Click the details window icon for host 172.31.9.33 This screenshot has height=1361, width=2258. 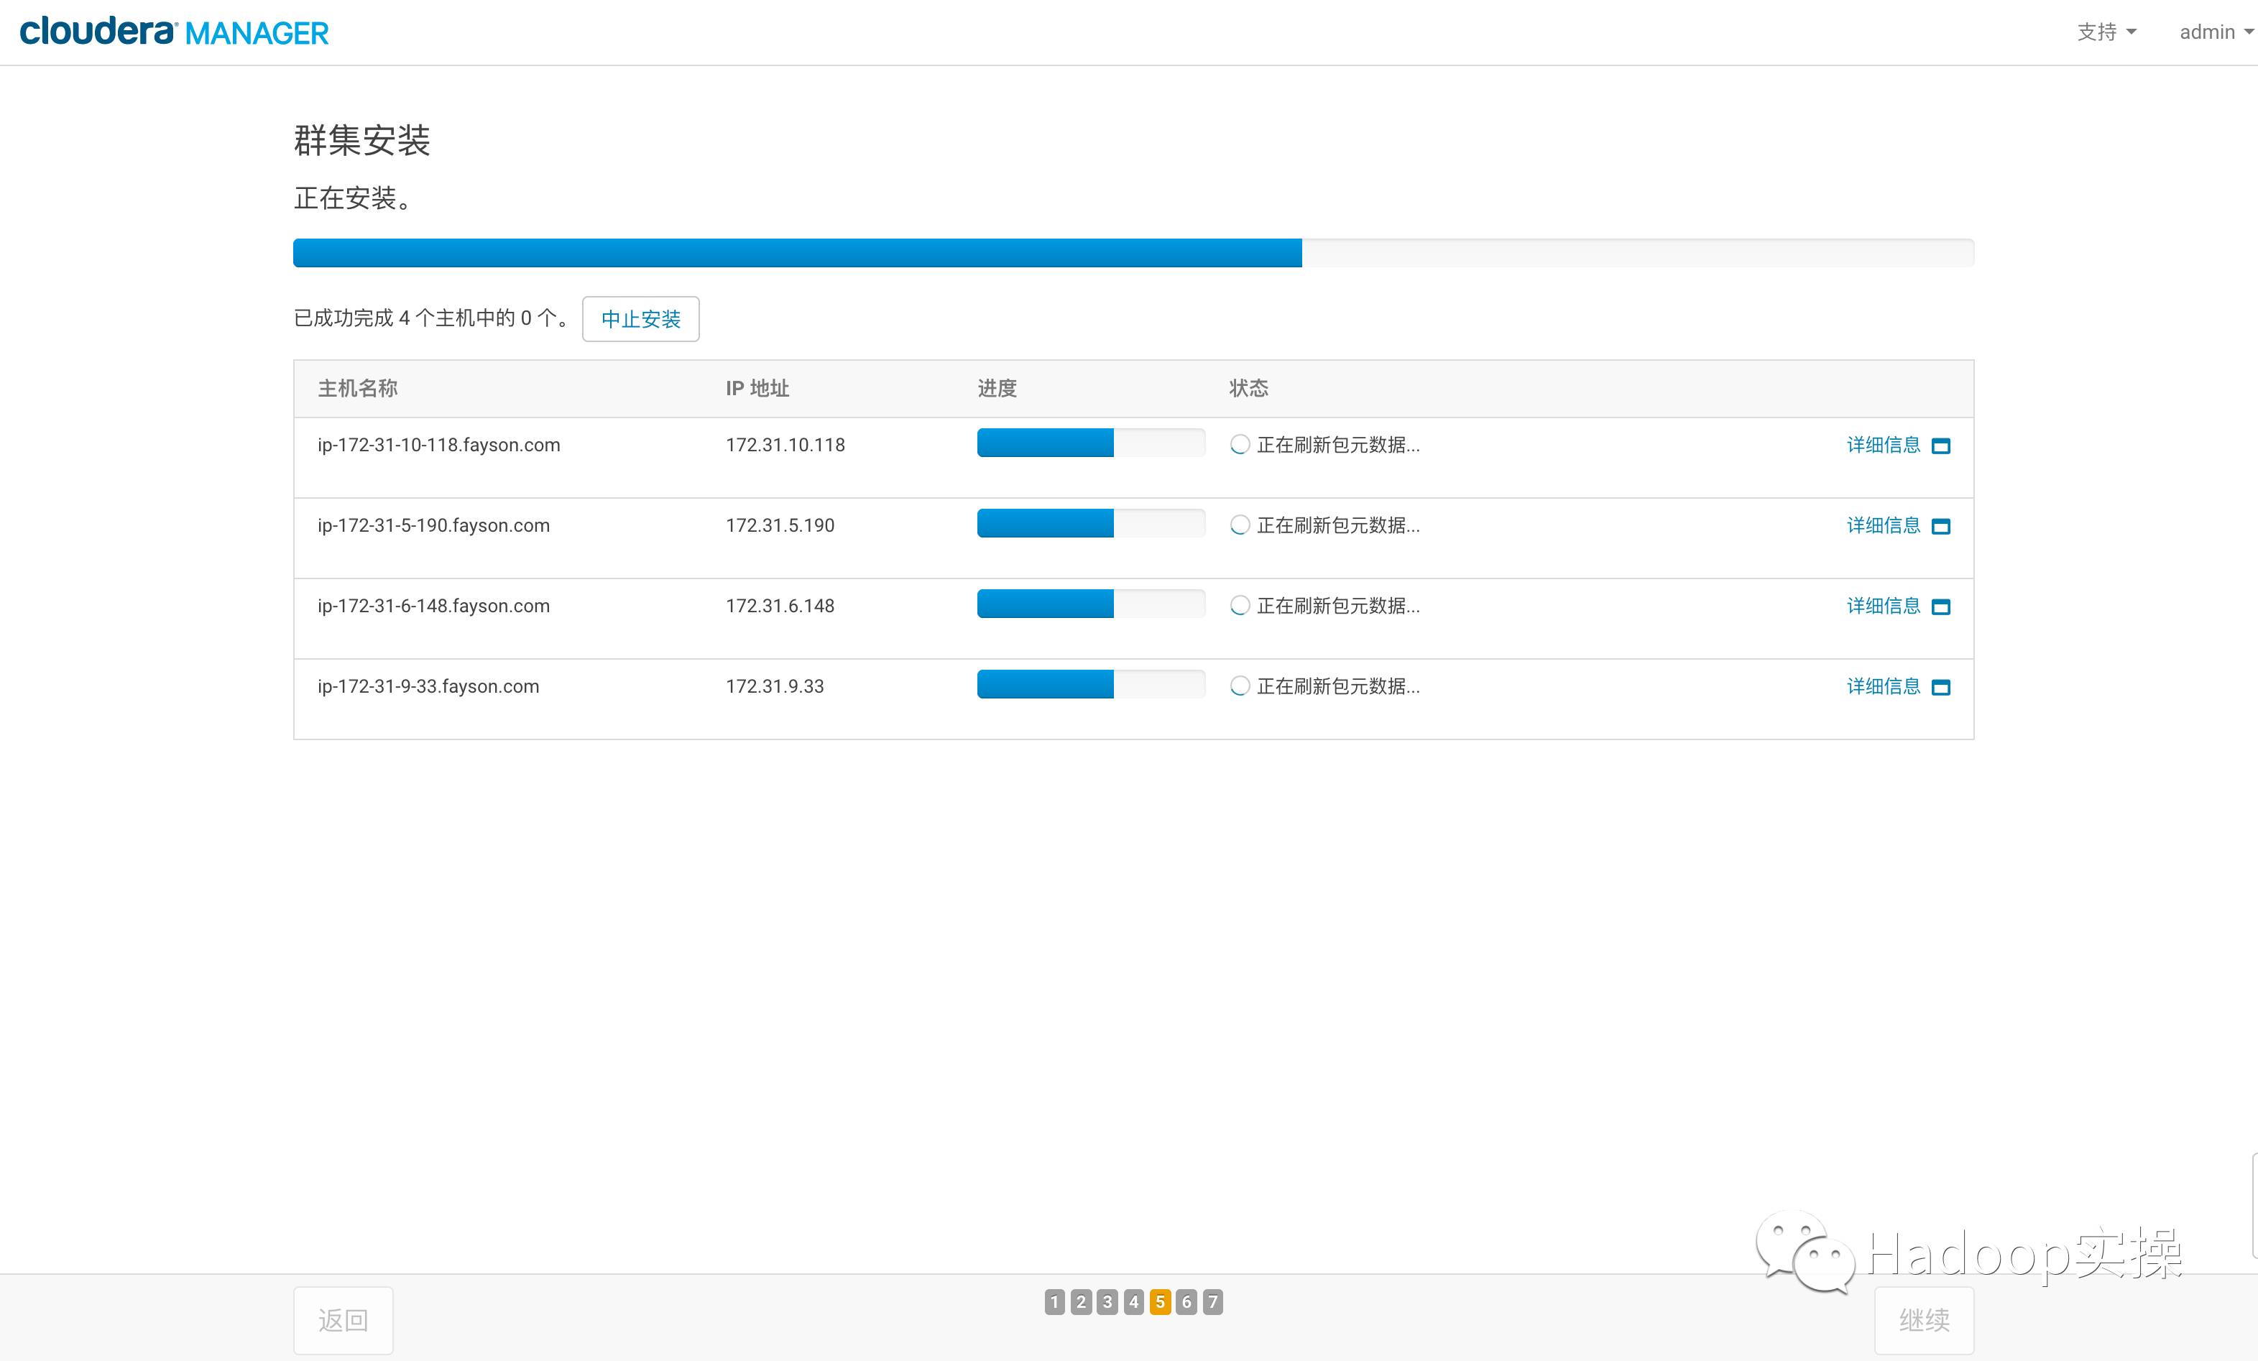(x=1940, y=688)
